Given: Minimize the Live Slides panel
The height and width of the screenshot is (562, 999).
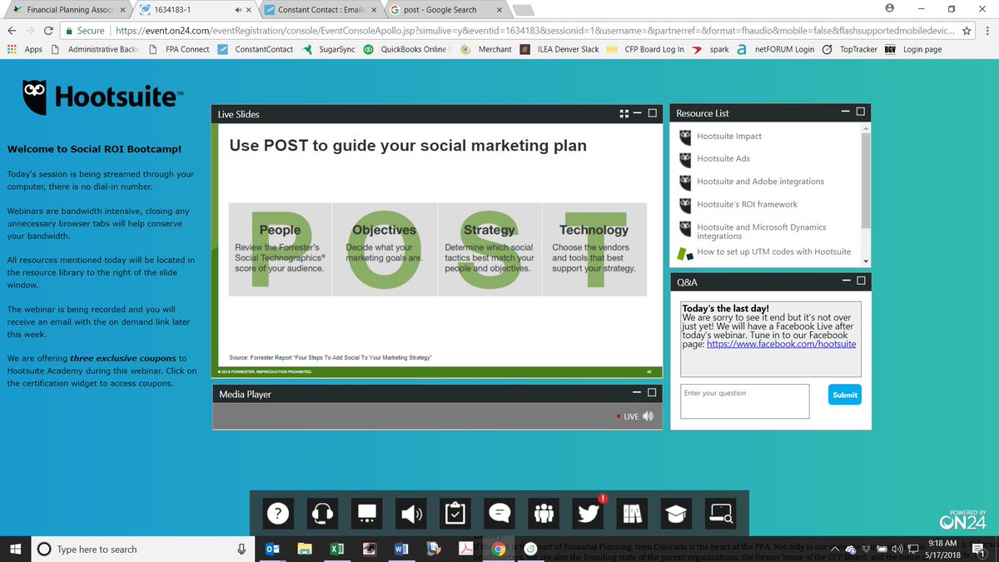Looking at the screenshot, I should (x=638, y=113).
